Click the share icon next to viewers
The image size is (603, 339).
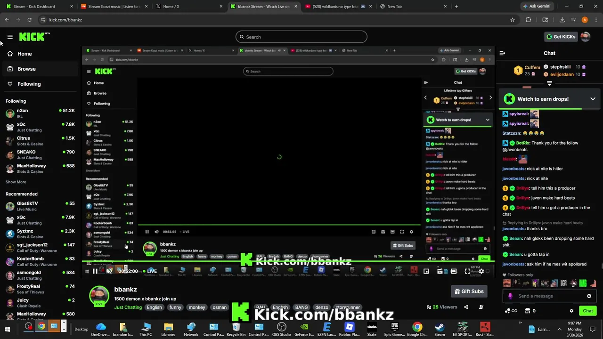(466, 307)
